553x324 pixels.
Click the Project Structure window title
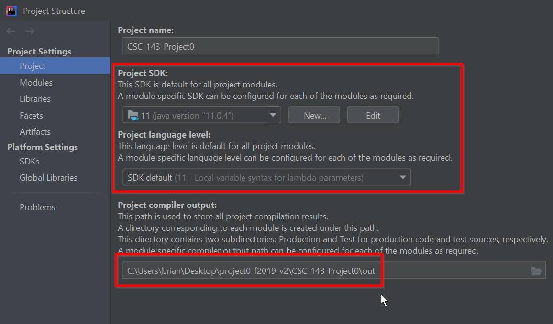54,11
